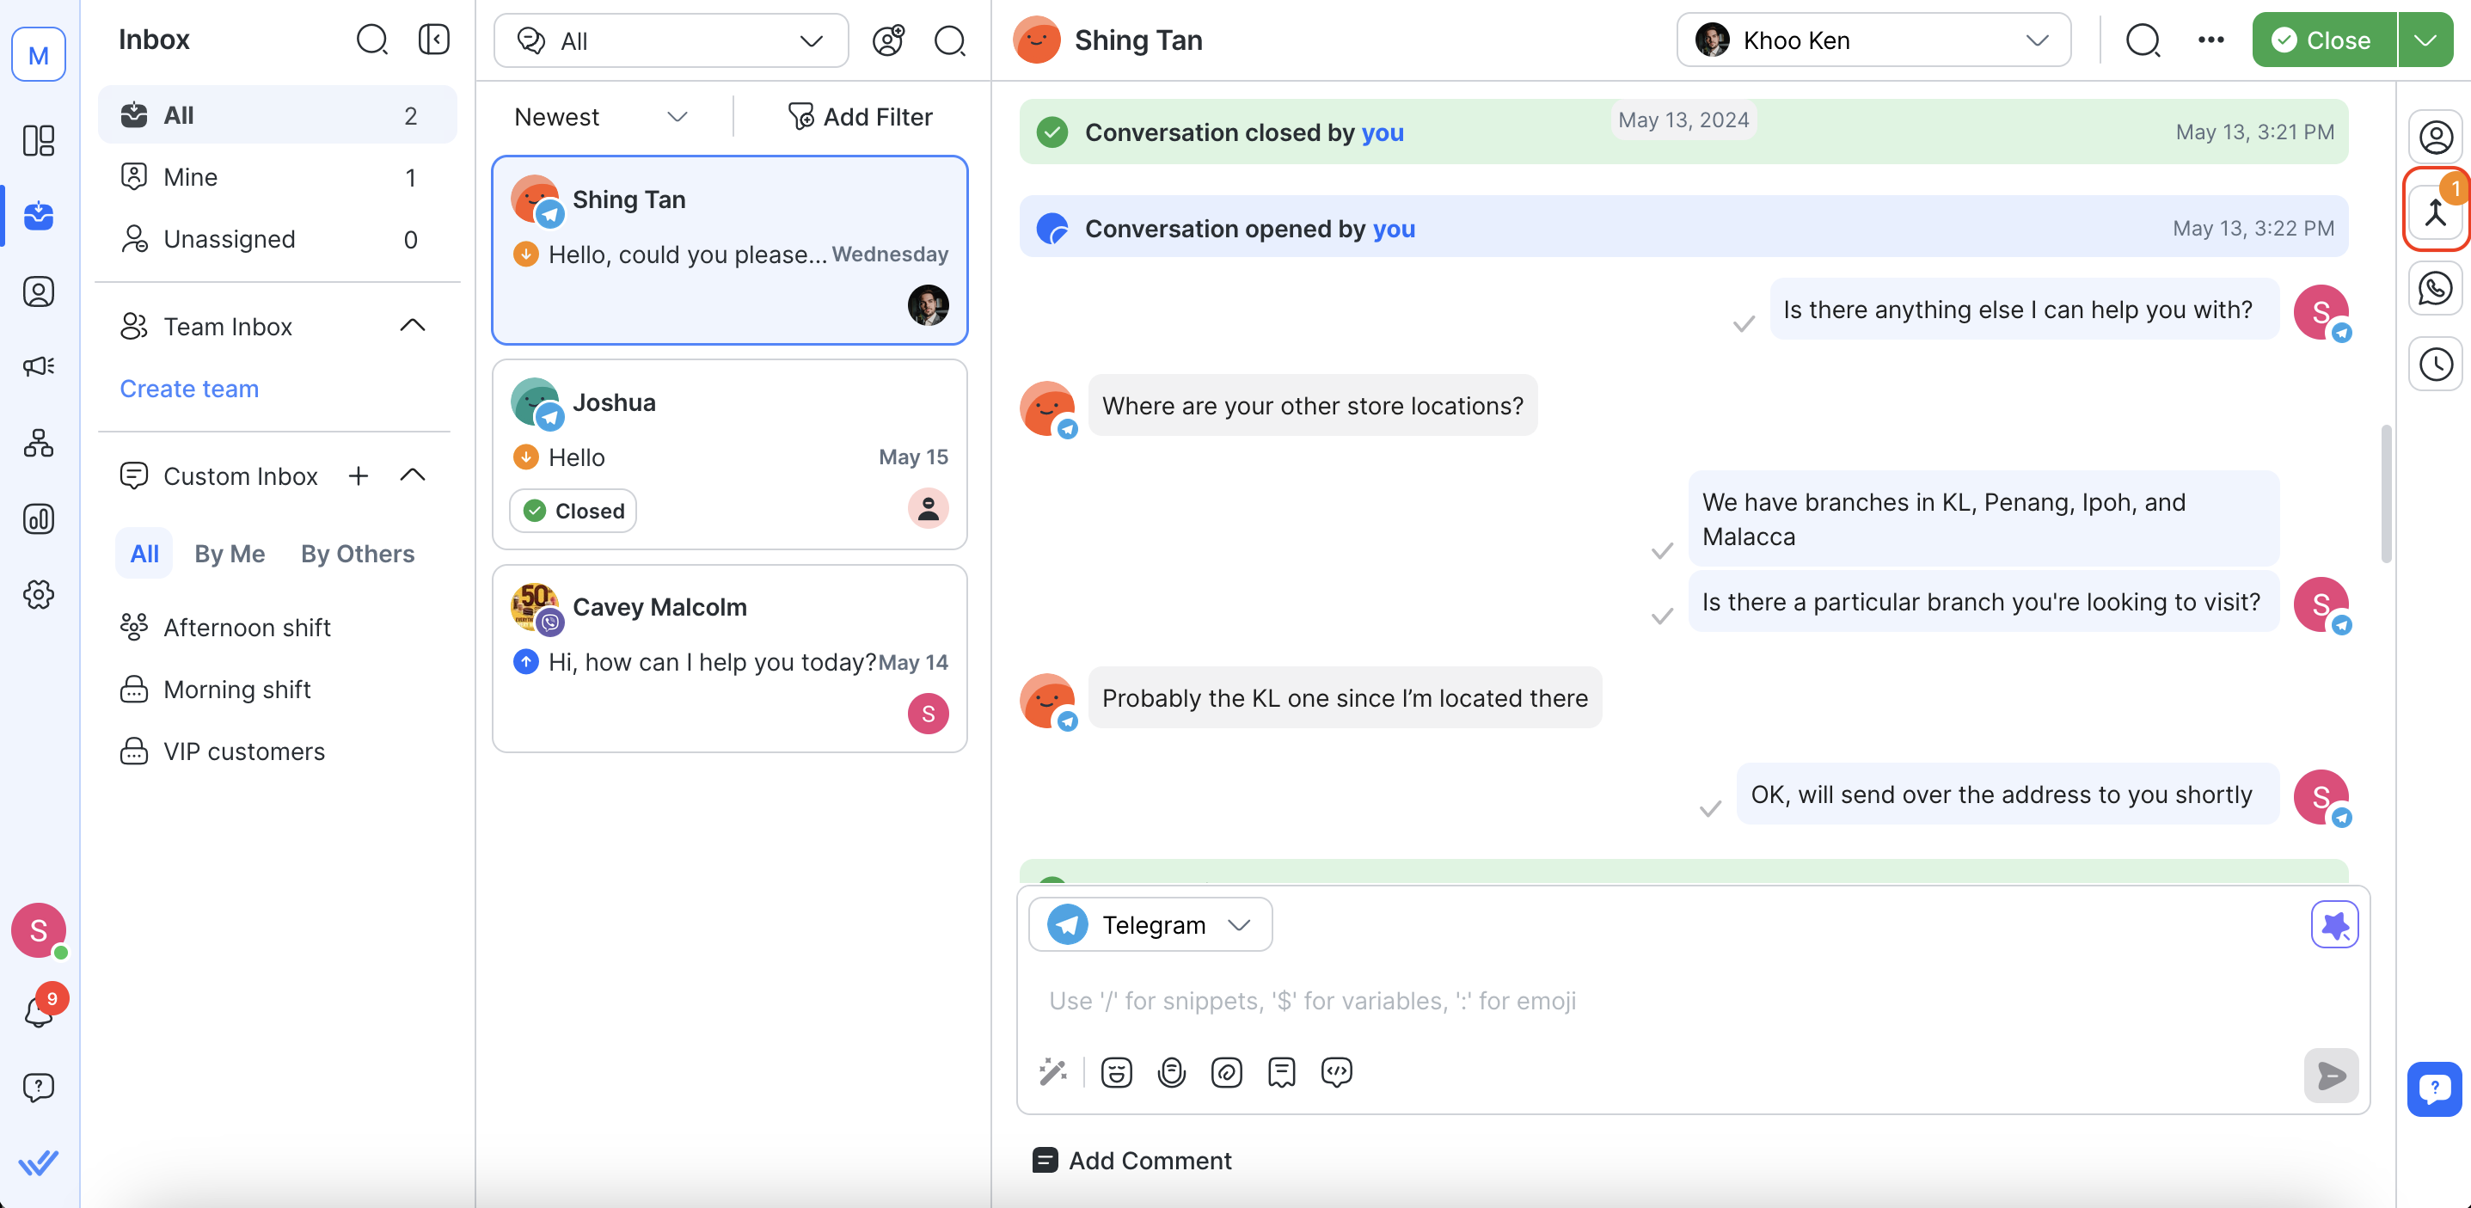
Task: Click the notifications bell icon
Action: click(39, 1010)
